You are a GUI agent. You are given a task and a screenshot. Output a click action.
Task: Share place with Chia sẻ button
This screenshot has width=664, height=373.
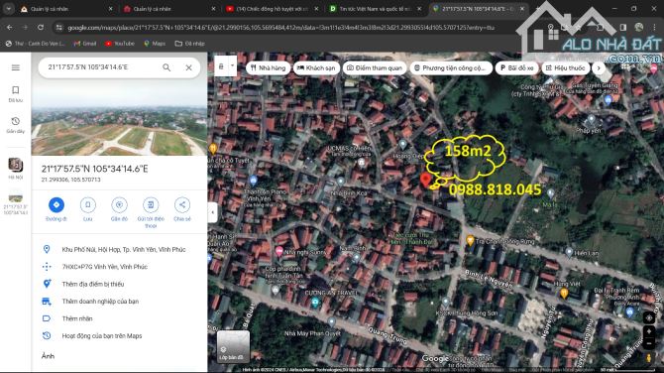click(x=182, y=209)
